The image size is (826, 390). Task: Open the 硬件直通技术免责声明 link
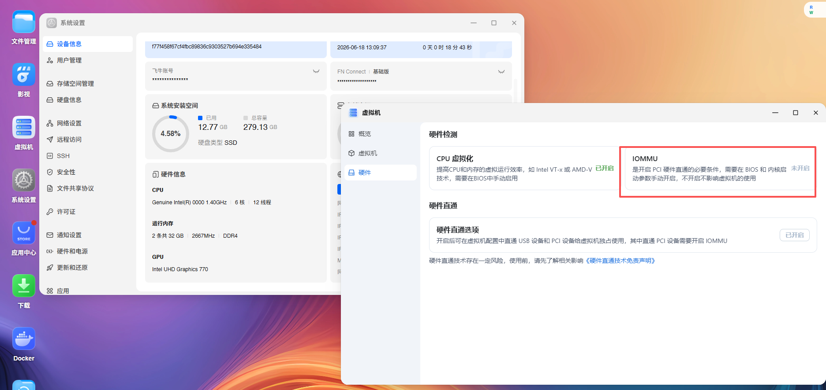(620, 261)
